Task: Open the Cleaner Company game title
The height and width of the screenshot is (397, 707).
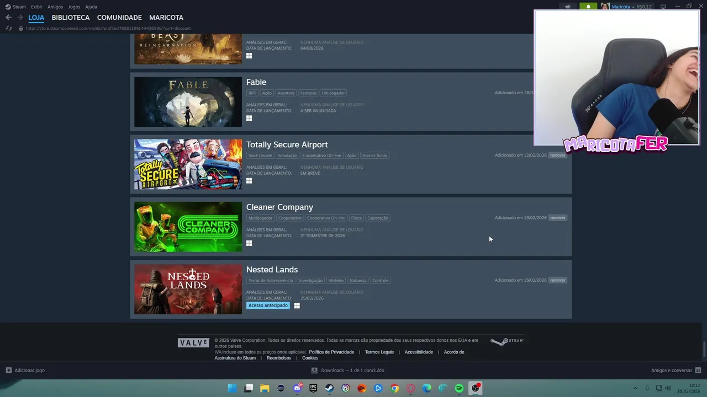Action: pyautogui.click(x=279, y=207)
